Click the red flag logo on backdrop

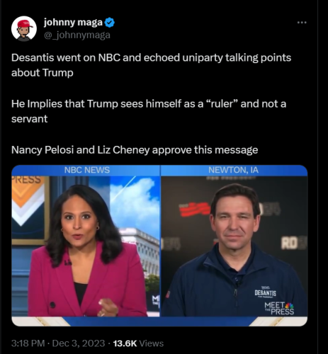(195, 210)
